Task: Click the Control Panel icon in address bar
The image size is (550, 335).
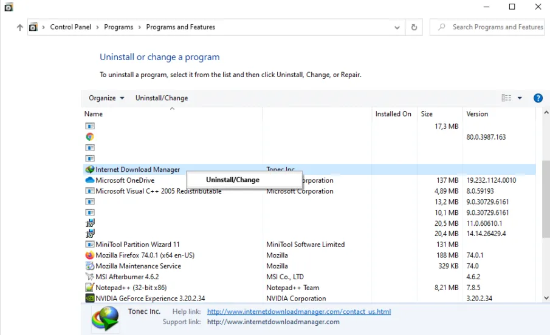Action: click(x=33, y=27)
